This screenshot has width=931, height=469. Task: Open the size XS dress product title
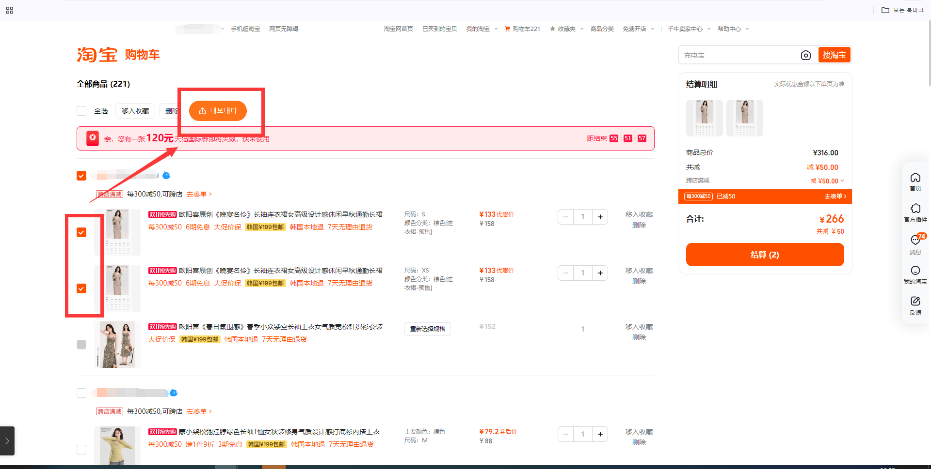pyautogui.click(x=281, y=271)
